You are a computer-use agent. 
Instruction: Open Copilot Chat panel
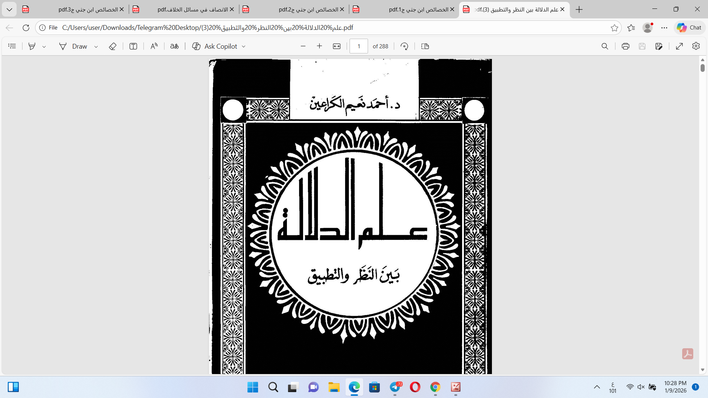tap(689, 28)
